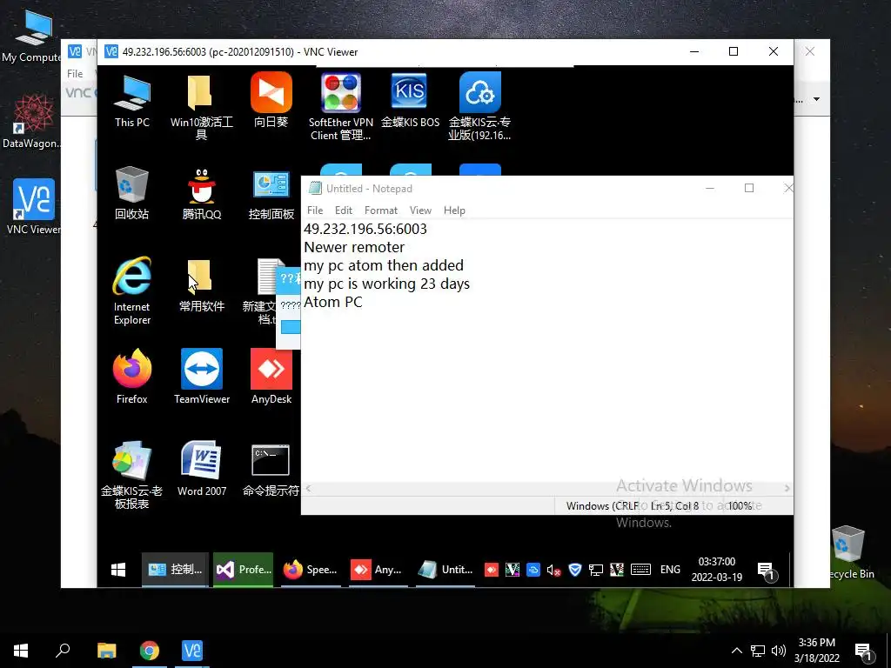This screenshot has height=668, width=891.
Task: Click the blue shield security tray icon
Action: point(575,570)
